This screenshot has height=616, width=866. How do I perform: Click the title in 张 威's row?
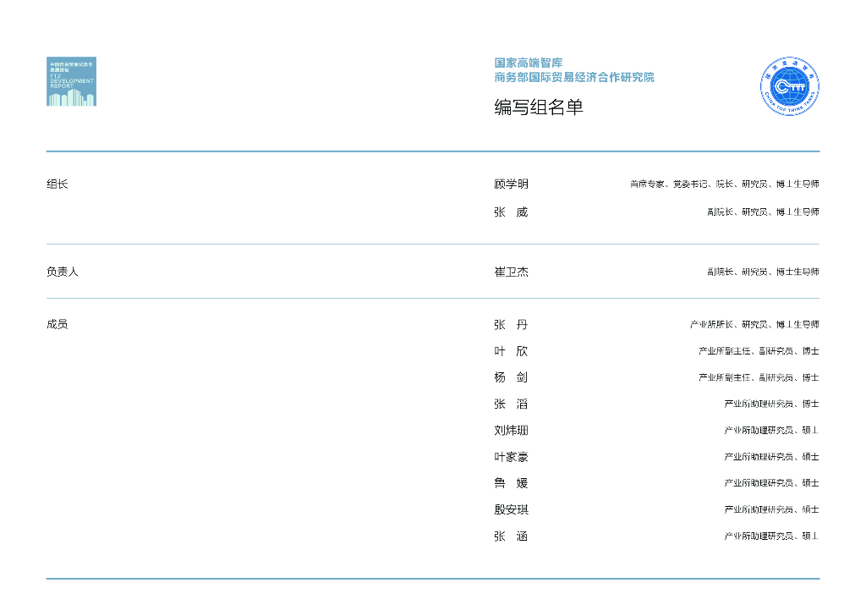[x=763, y=212]
